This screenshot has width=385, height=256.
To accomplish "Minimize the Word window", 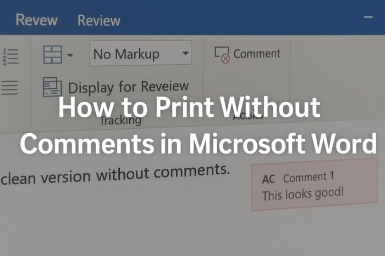I will point(368,17).
